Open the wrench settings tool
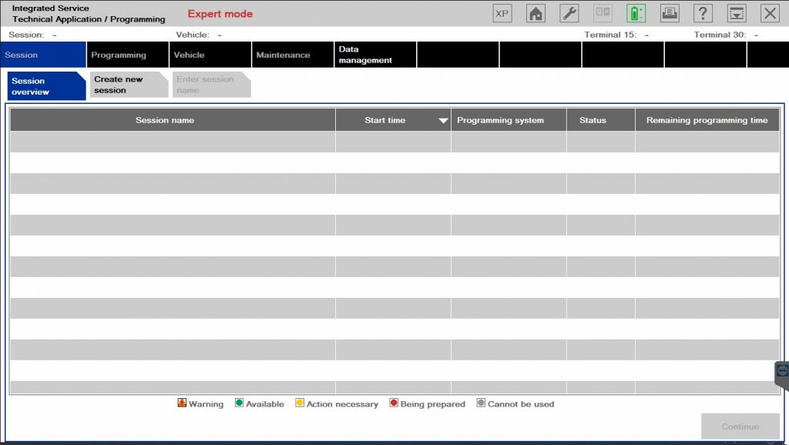Screen dimensions: 789x445 coord(569,13)
